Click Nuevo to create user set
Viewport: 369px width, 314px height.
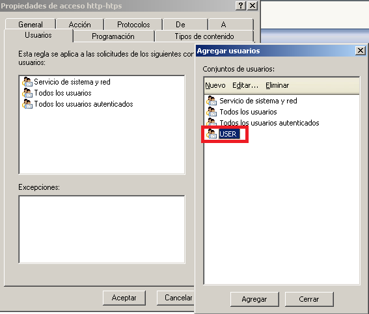(x=215, y=85)
